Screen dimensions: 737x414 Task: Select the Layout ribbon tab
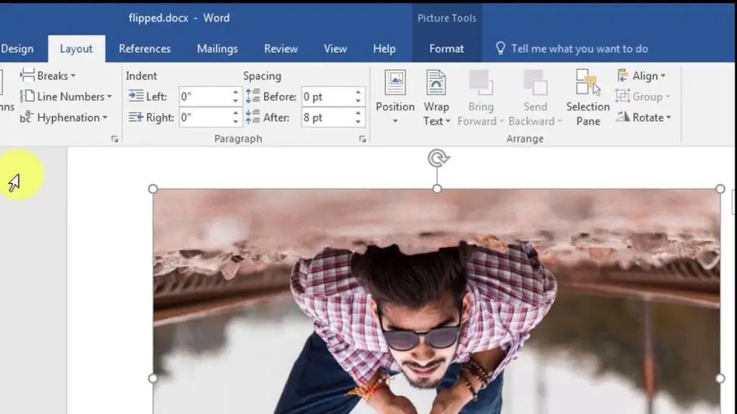pyautogui.click(x=76, y=49)
